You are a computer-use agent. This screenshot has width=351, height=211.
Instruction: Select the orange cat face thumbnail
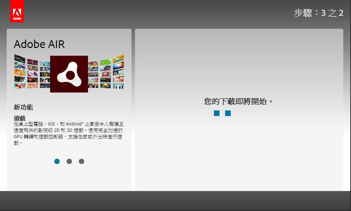click(x=20, y=73)
